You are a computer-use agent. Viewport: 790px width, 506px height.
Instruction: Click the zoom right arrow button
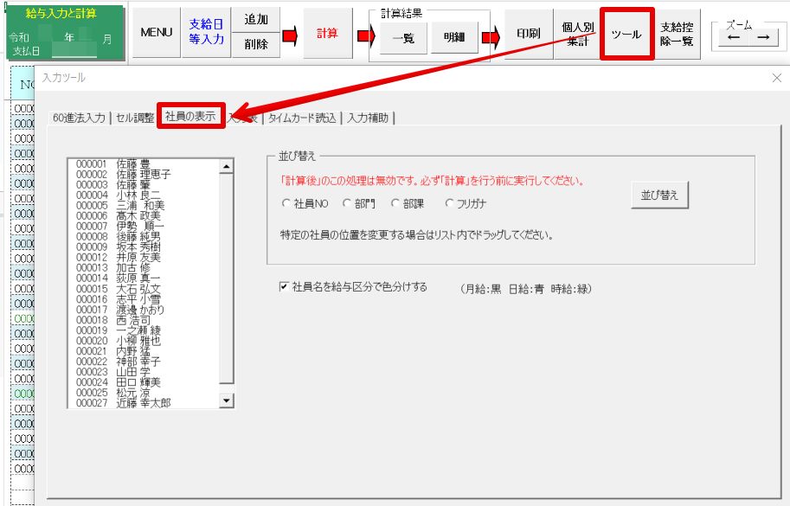point(762,38)
